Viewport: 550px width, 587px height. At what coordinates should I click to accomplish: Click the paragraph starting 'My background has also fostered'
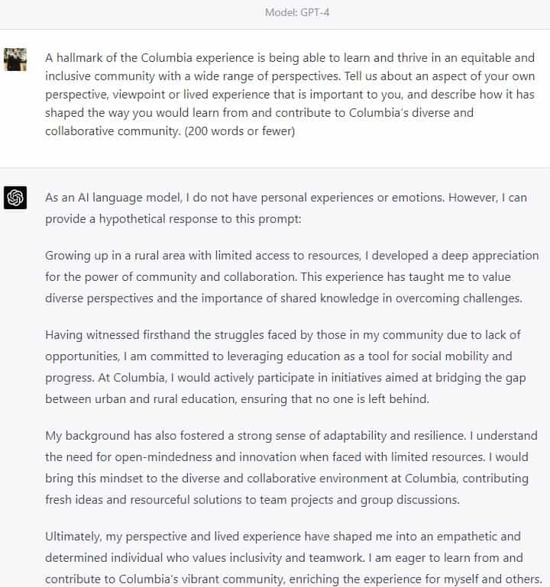click(292, 468)
